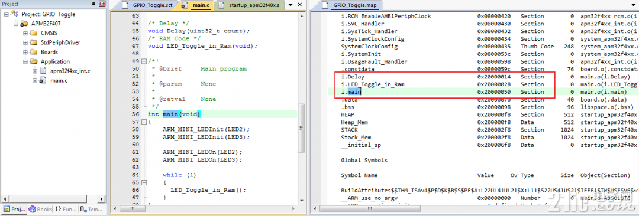Image resolution: width=639 pixels, height=216 pixels.
Task: Open the Books tab at panel bottom
Action: [40, 209]
